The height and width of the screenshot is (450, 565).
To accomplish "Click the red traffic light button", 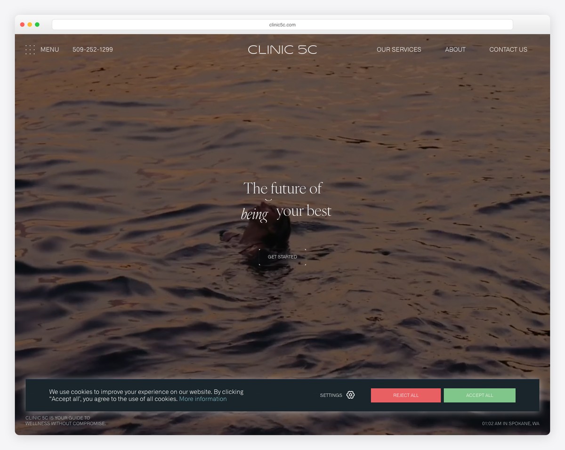I will pyautogui.click(x=22, y=24).
